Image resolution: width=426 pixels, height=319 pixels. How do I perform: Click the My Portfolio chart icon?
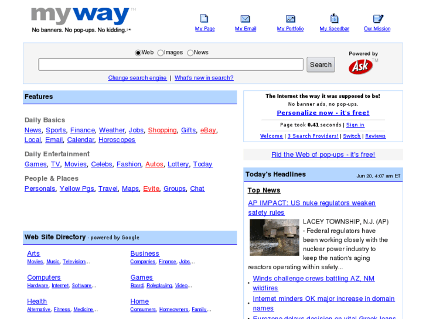pos(291,19)
